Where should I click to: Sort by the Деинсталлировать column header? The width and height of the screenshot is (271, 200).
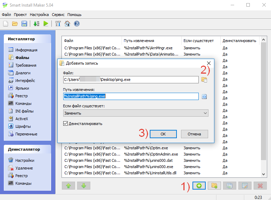[x=240, y=41]
